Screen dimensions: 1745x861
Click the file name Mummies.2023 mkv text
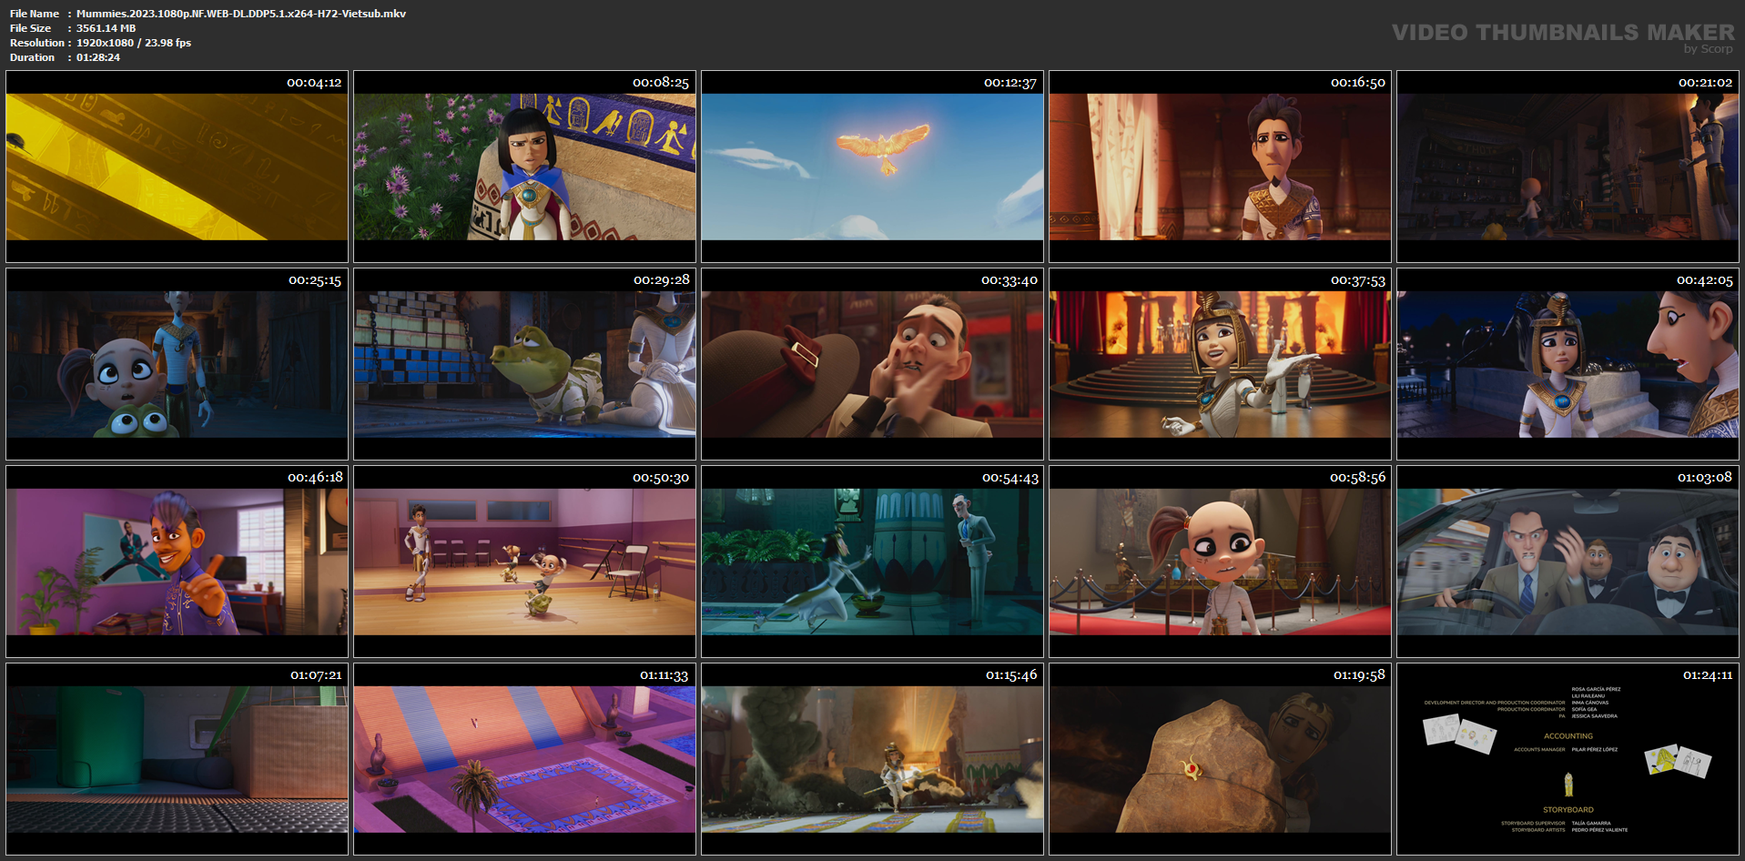(241, 14)
